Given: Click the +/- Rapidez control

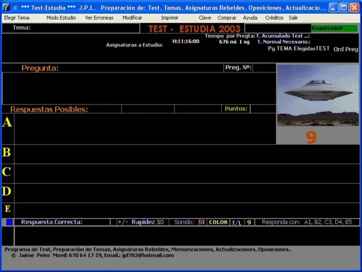Looking at the screenshot, I should pos(136,222).
